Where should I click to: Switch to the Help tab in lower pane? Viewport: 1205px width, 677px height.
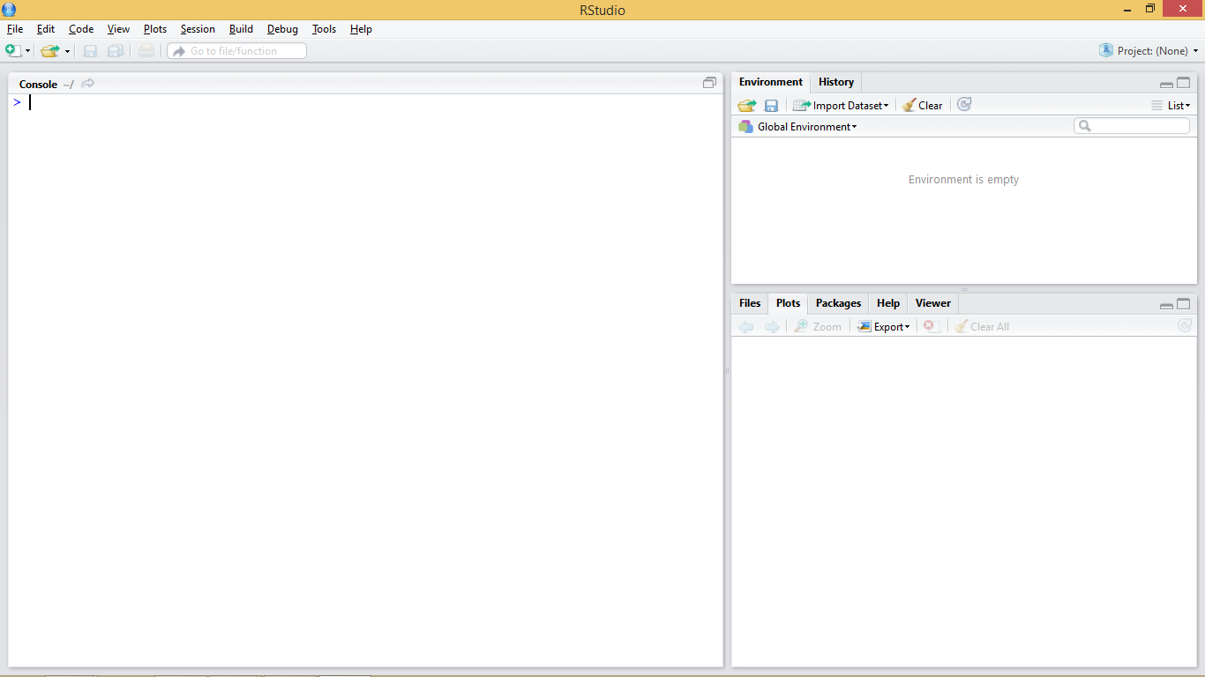pos(888,303)
